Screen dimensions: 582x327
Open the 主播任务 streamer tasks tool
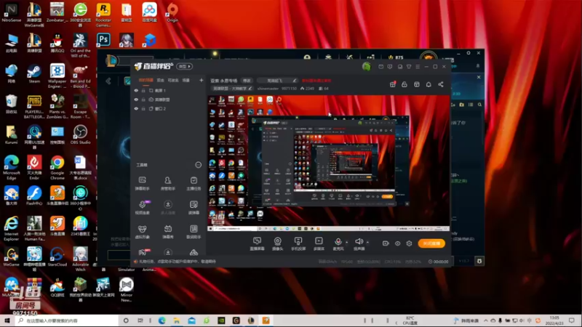pyautogui.click(x=194, y=183)
